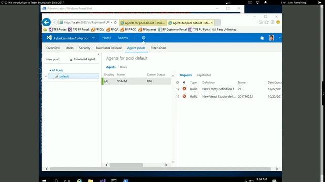Open the Rooms hub
The height and width of the screenshot is (182, 325).
tap(123, 38)
